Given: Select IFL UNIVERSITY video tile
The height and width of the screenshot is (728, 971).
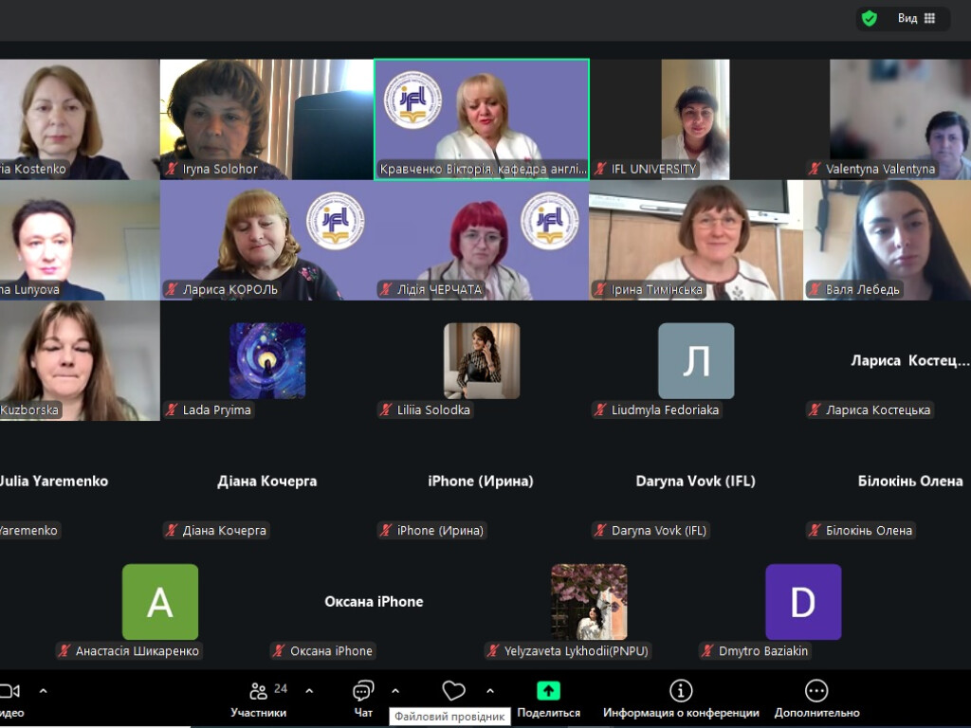Looking at the screenshot, I should 695,119.
